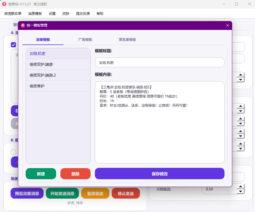
Task: Open the 消息模板 menu
Action: (x=35, y=13)
